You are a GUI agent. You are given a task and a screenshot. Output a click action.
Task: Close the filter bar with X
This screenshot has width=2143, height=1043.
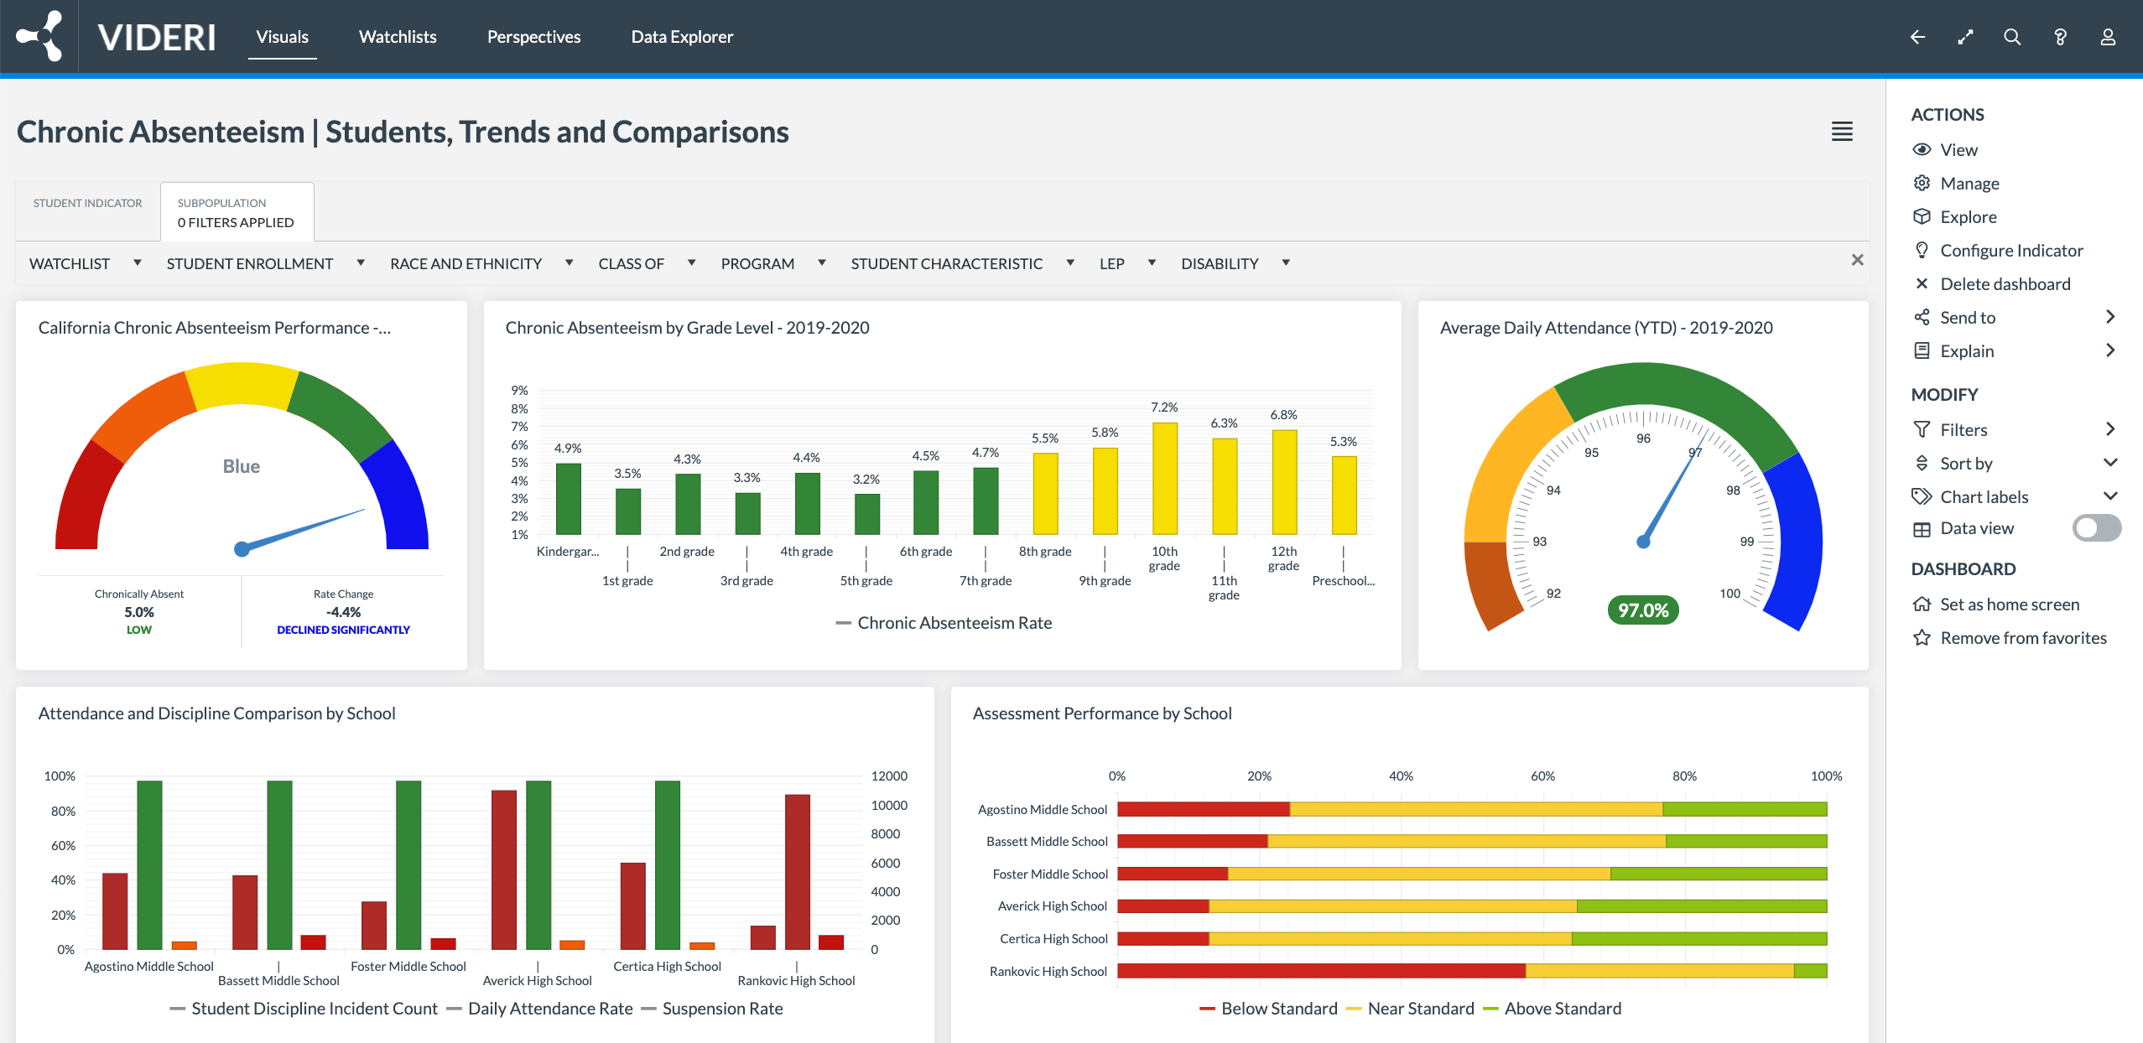point(1857,260)
